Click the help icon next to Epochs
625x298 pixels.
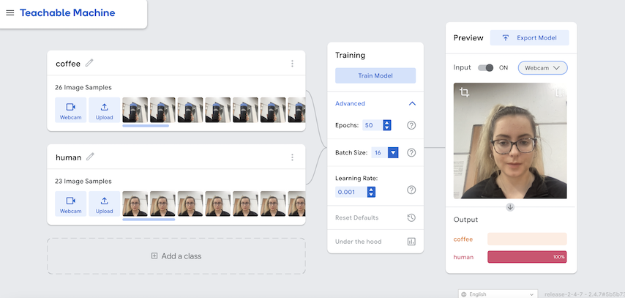411,125
